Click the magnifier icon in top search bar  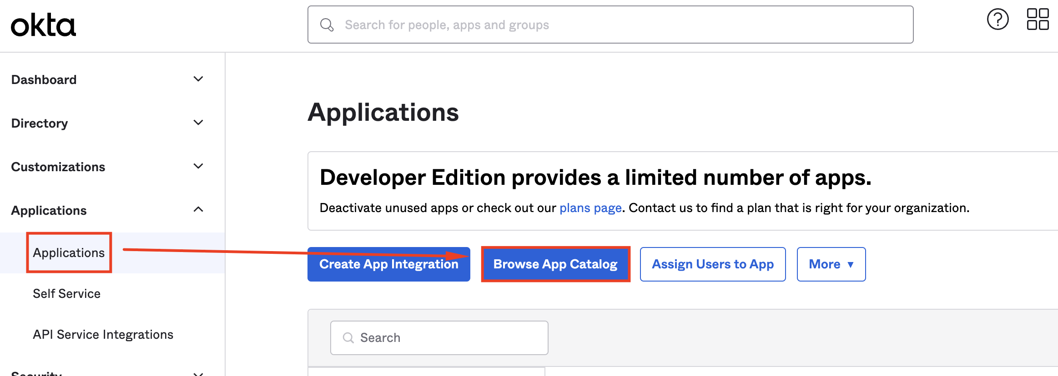pyautogui.click(x=327, y=25)
